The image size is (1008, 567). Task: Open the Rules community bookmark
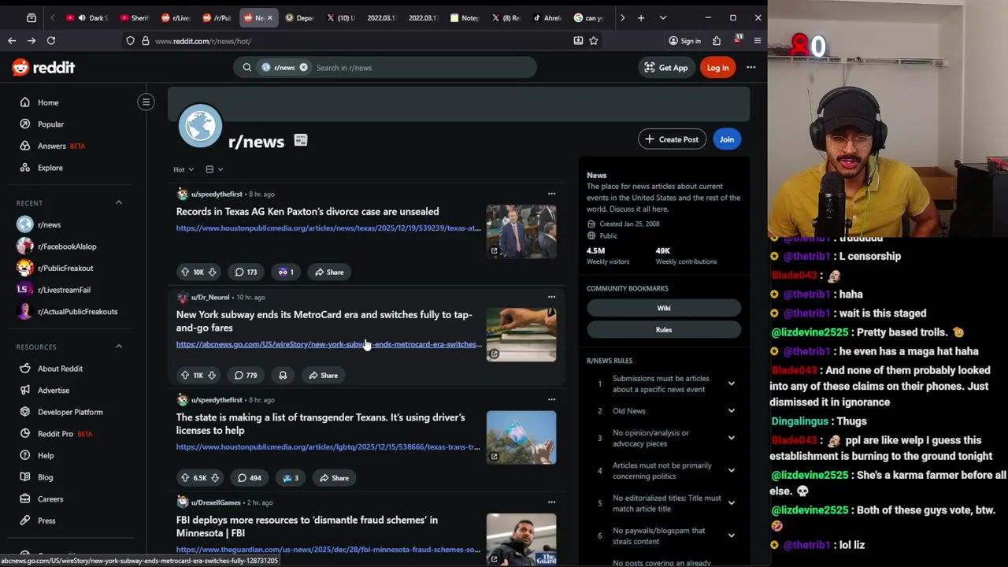(x=664, y=330)
